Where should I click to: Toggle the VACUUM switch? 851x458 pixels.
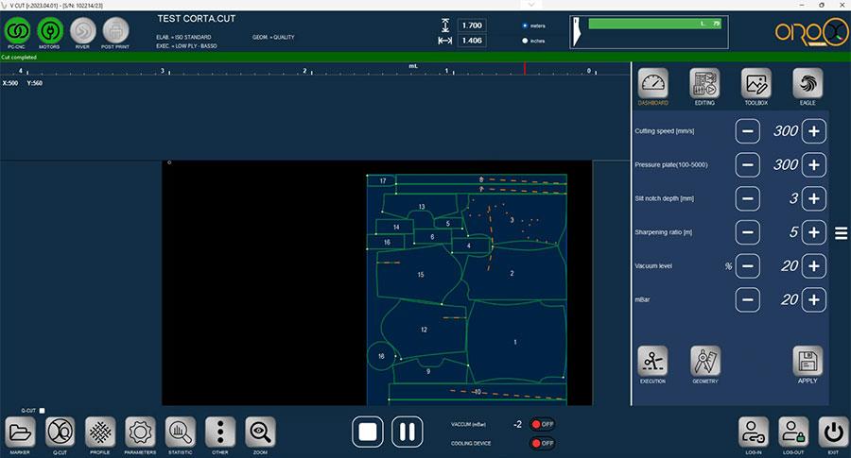click(x=542, y=424)
